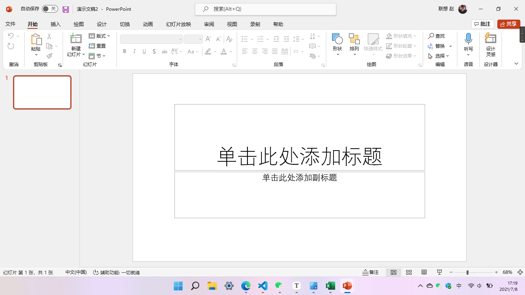
Task: Start slideshow from status bar
Action: (439, 272)
